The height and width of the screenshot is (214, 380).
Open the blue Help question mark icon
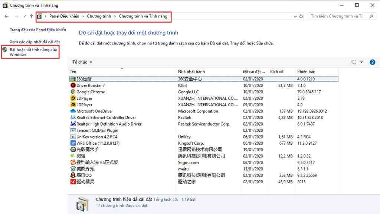[372, 62]
